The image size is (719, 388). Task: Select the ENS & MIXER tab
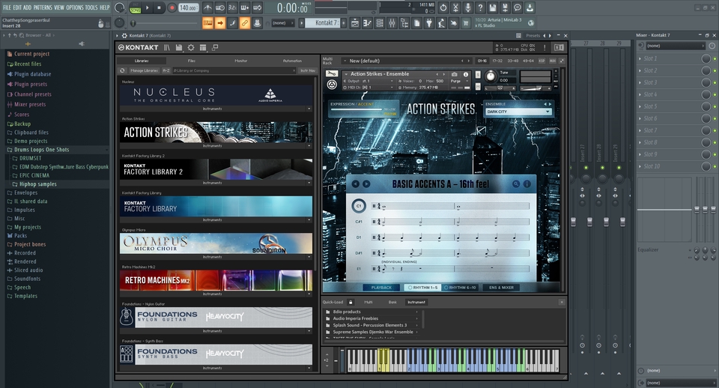(501, 288)
